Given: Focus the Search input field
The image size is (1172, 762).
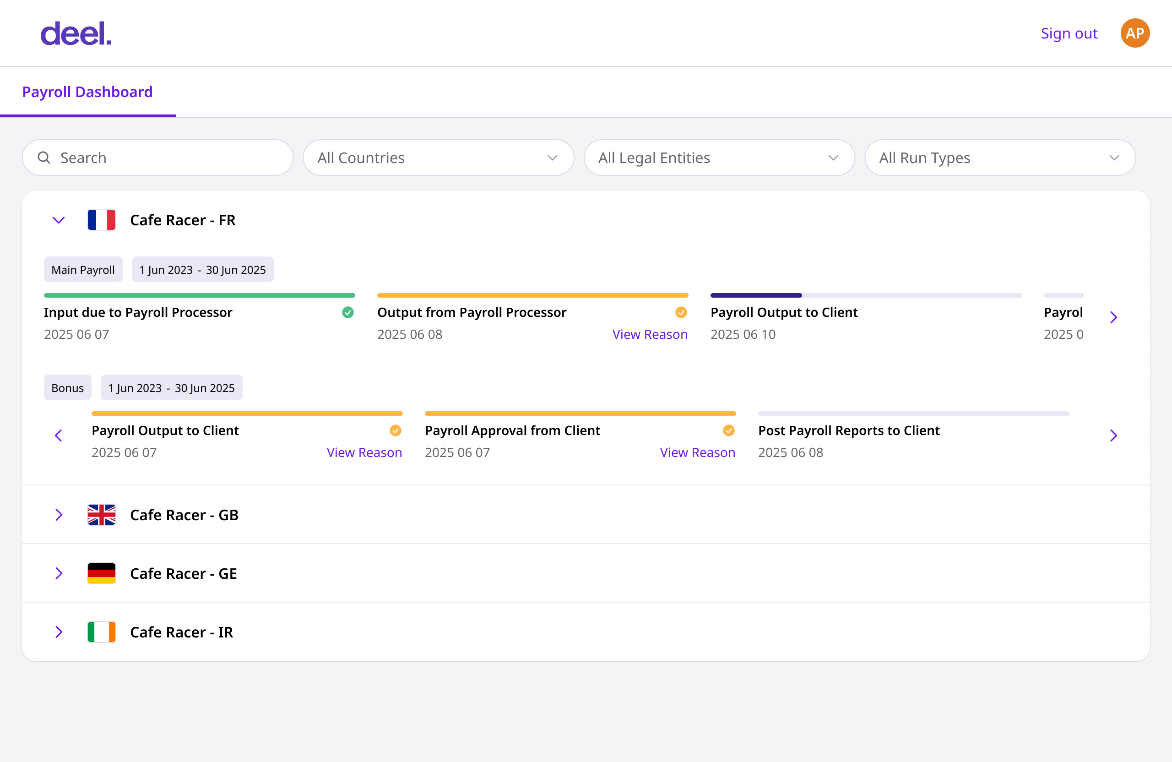Looking at the screenshot, I should [x=157, y=158].
